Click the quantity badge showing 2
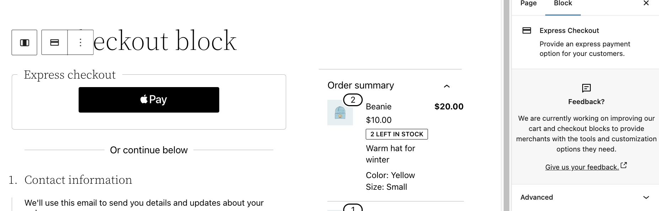 pos(352,100)
